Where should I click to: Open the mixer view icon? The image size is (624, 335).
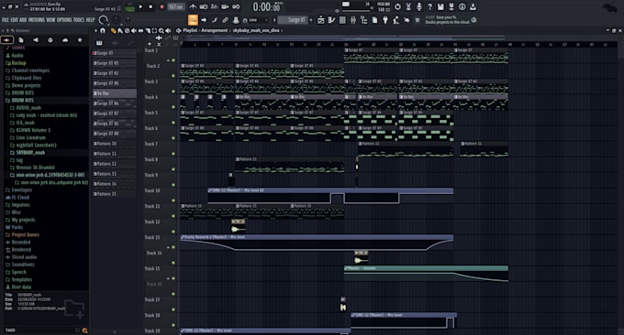[353, 20]
